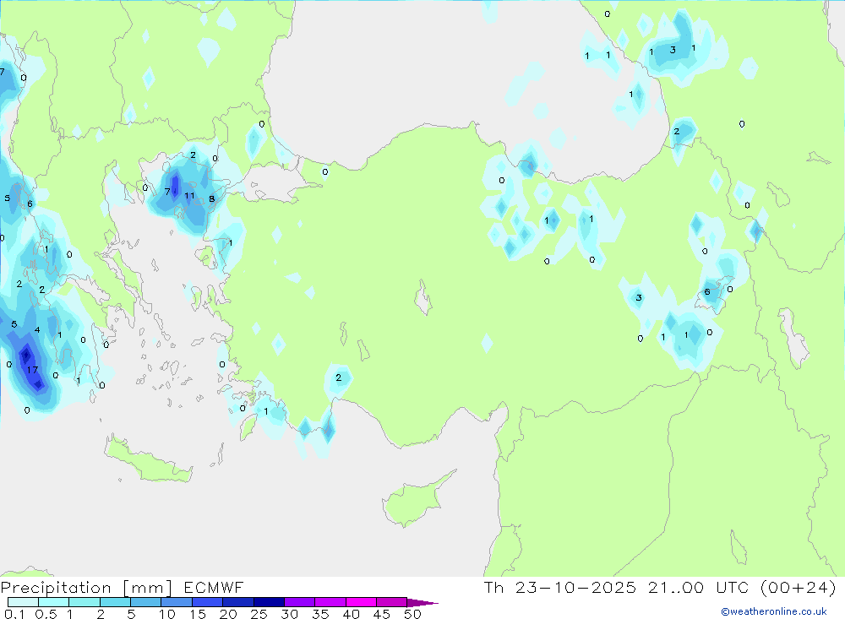Viewport: 845px width, 619px height.
Task: Click the 'Precipitation [mm] ECMWF' title text
Action: 122,588
